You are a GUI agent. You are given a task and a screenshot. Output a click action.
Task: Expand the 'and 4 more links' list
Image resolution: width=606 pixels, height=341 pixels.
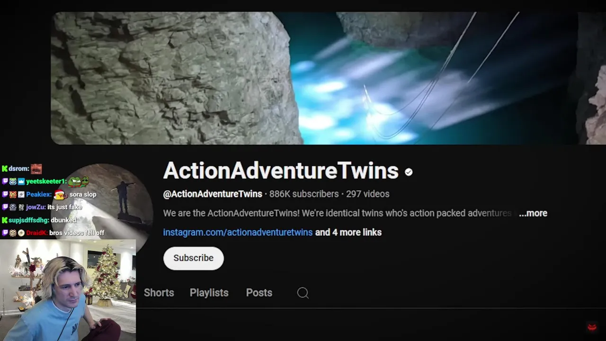click(x=348, y=232)
